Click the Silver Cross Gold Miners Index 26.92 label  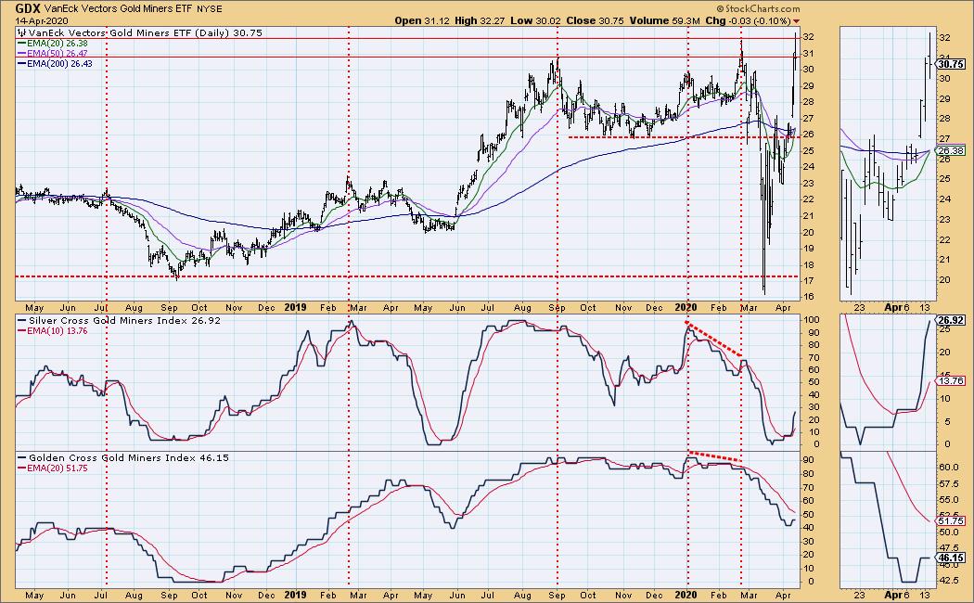(118, 320)
